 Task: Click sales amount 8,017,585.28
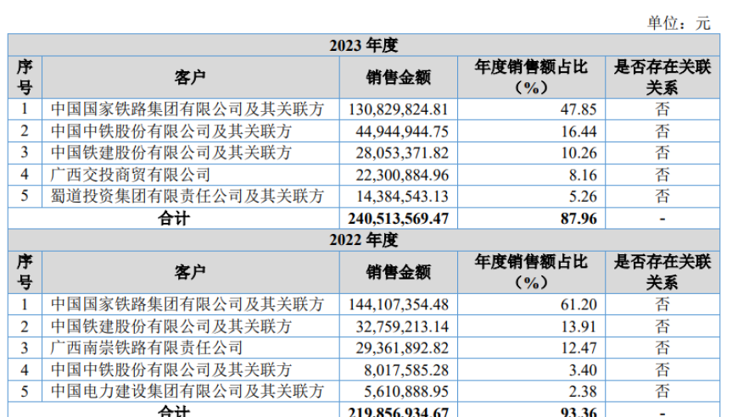[406, 370]
